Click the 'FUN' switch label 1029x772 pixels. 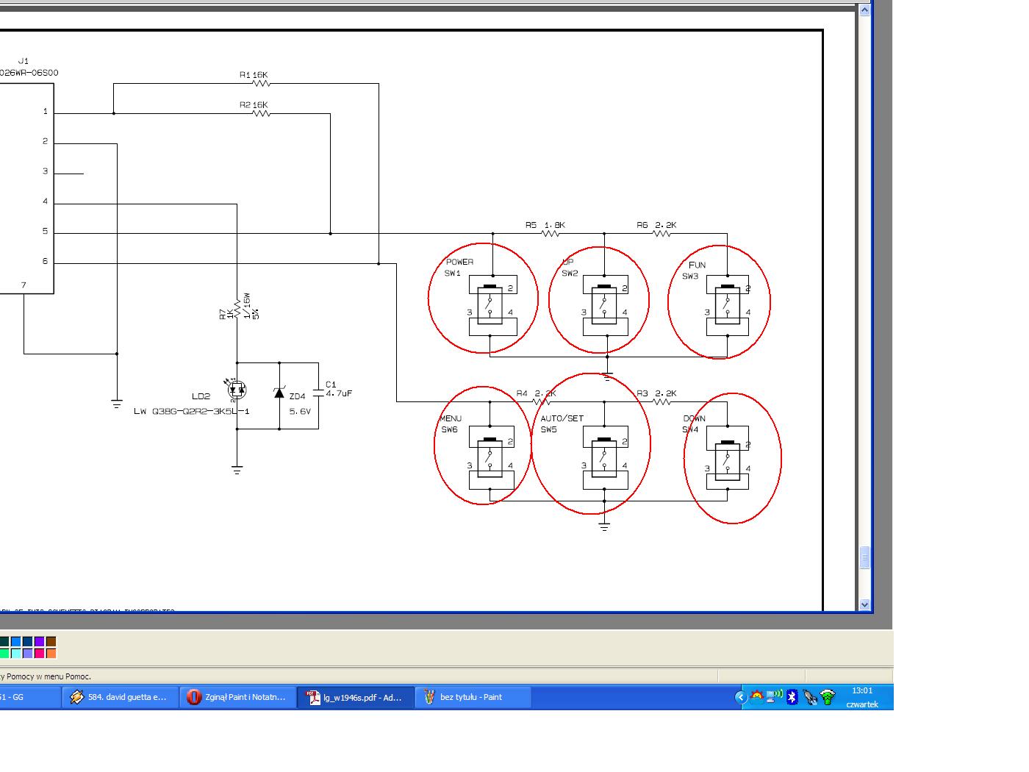[x=697, y=265]
